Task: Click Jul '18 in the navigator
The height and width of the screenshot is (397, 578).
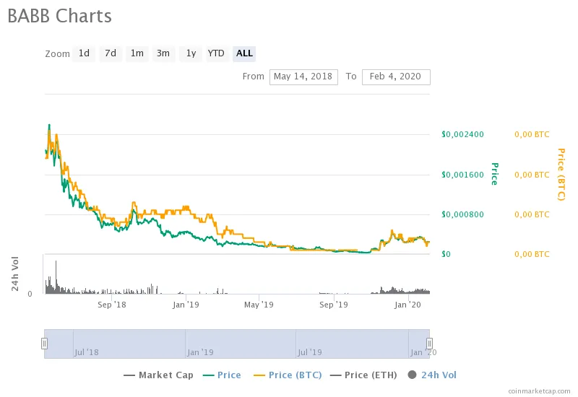Action: [87, 352]
